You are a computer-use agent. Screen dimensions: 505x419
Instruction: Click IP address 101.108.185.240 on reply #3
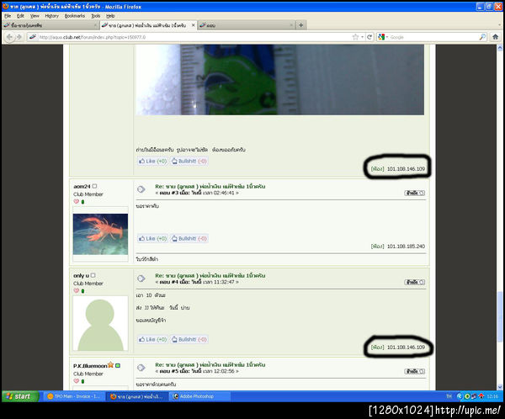click(406, 247)
